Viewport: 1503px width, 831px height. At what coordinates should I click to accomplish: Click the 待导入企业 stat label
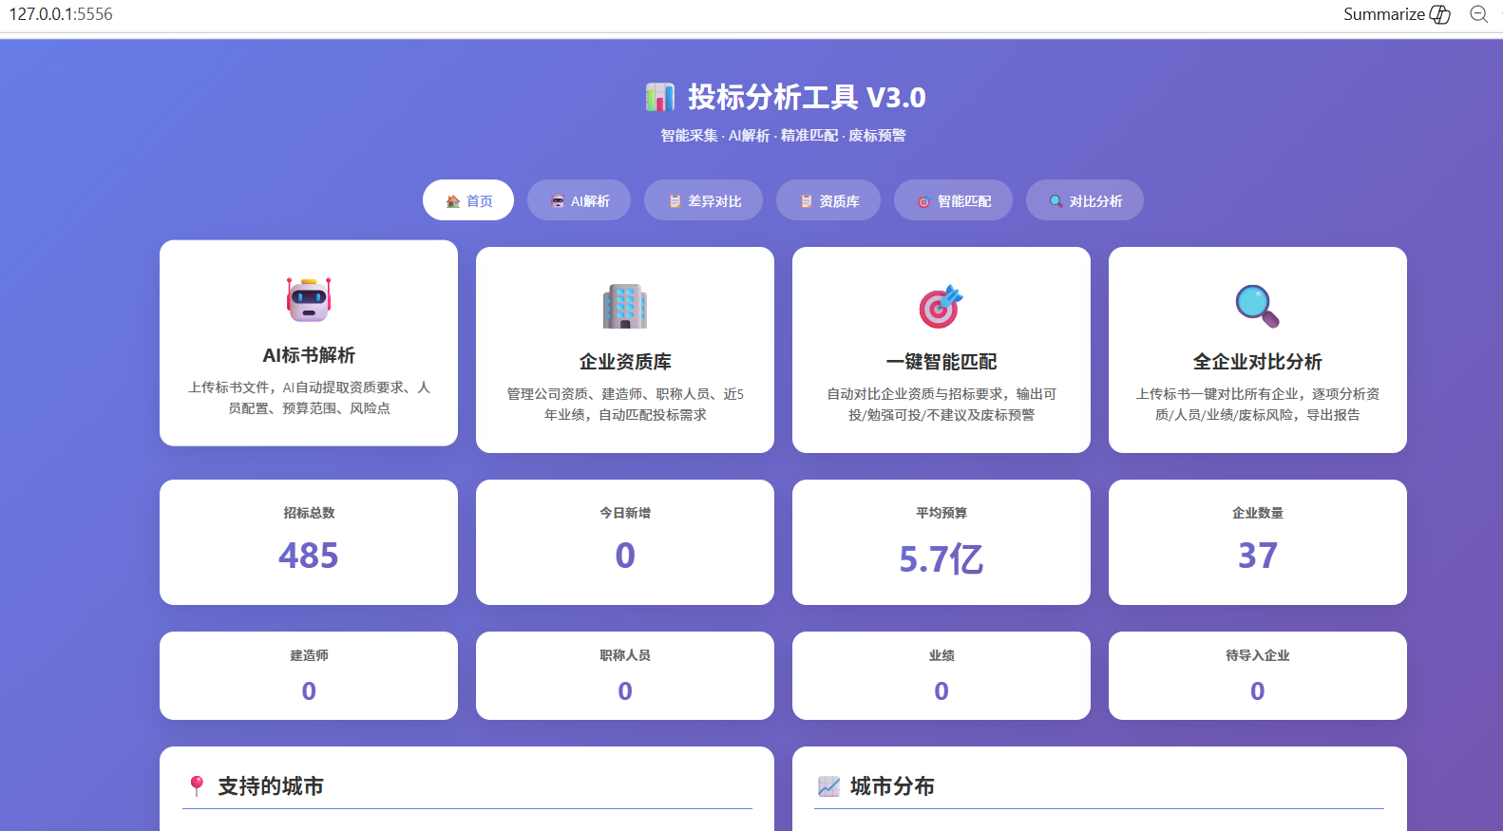1258,655
